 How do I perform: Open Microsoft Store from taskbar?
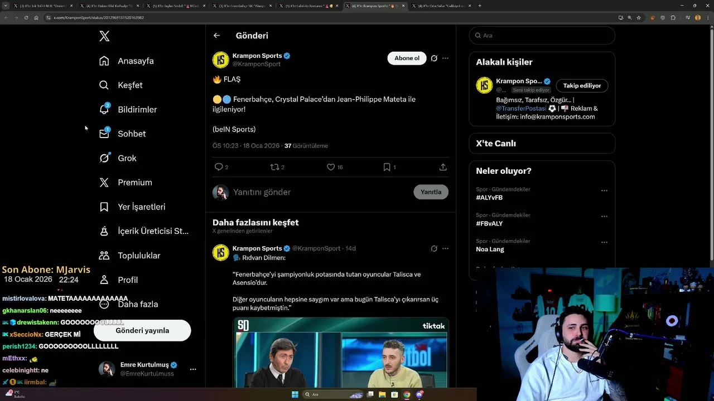[395, 394]
